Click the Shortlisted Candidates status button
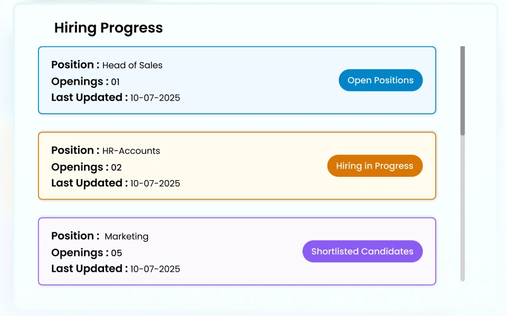Viewport: 507px width, 316px height. coord(362,251)
